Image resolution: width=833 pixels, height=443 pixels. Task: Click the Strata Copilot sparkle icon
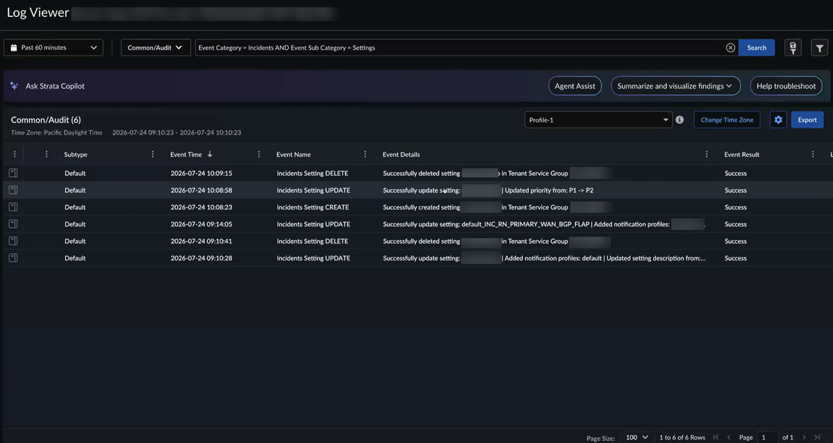pos(14,86)
